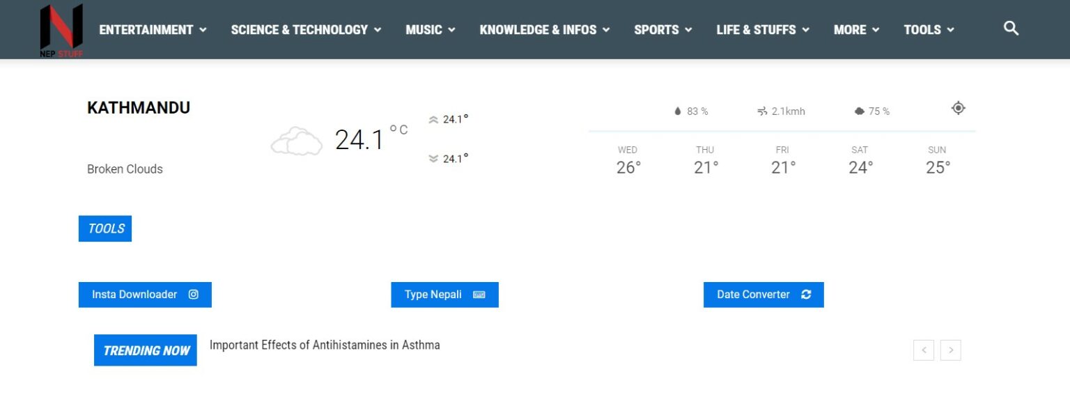
Task: Select Wednesday's 26 degree forecast
Action: (628, 160)
